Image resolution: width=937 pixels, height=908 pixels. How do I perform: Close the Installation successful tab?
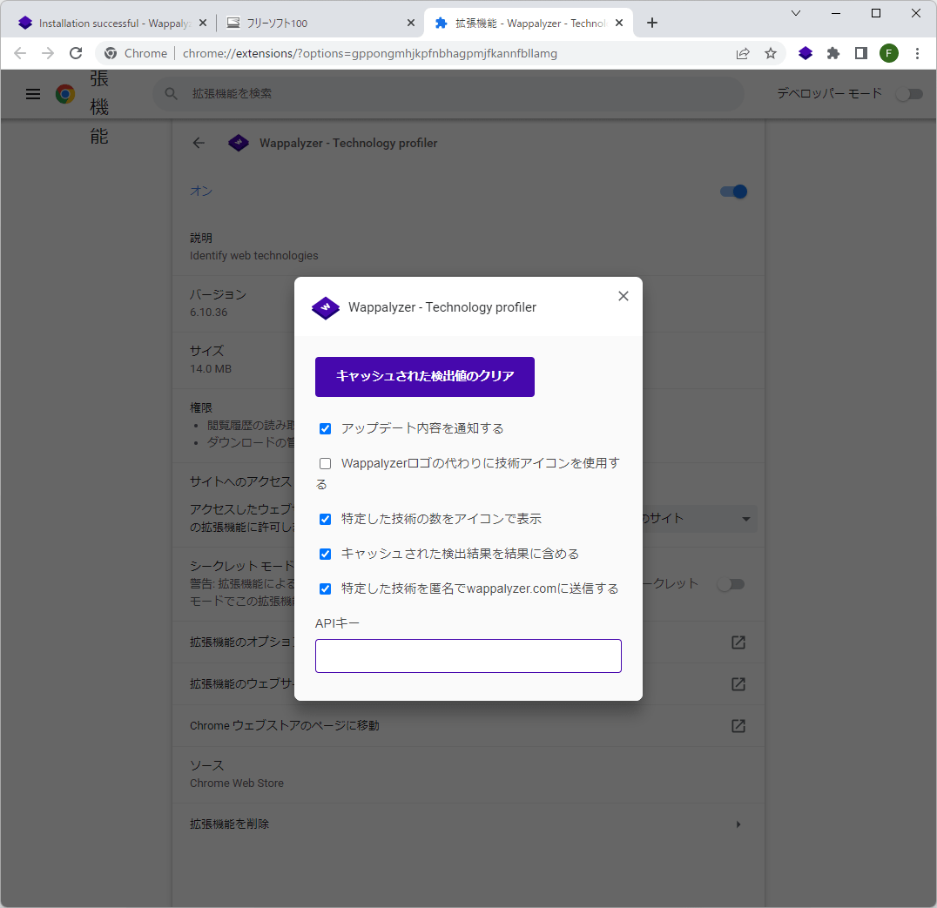click(203, 23)
